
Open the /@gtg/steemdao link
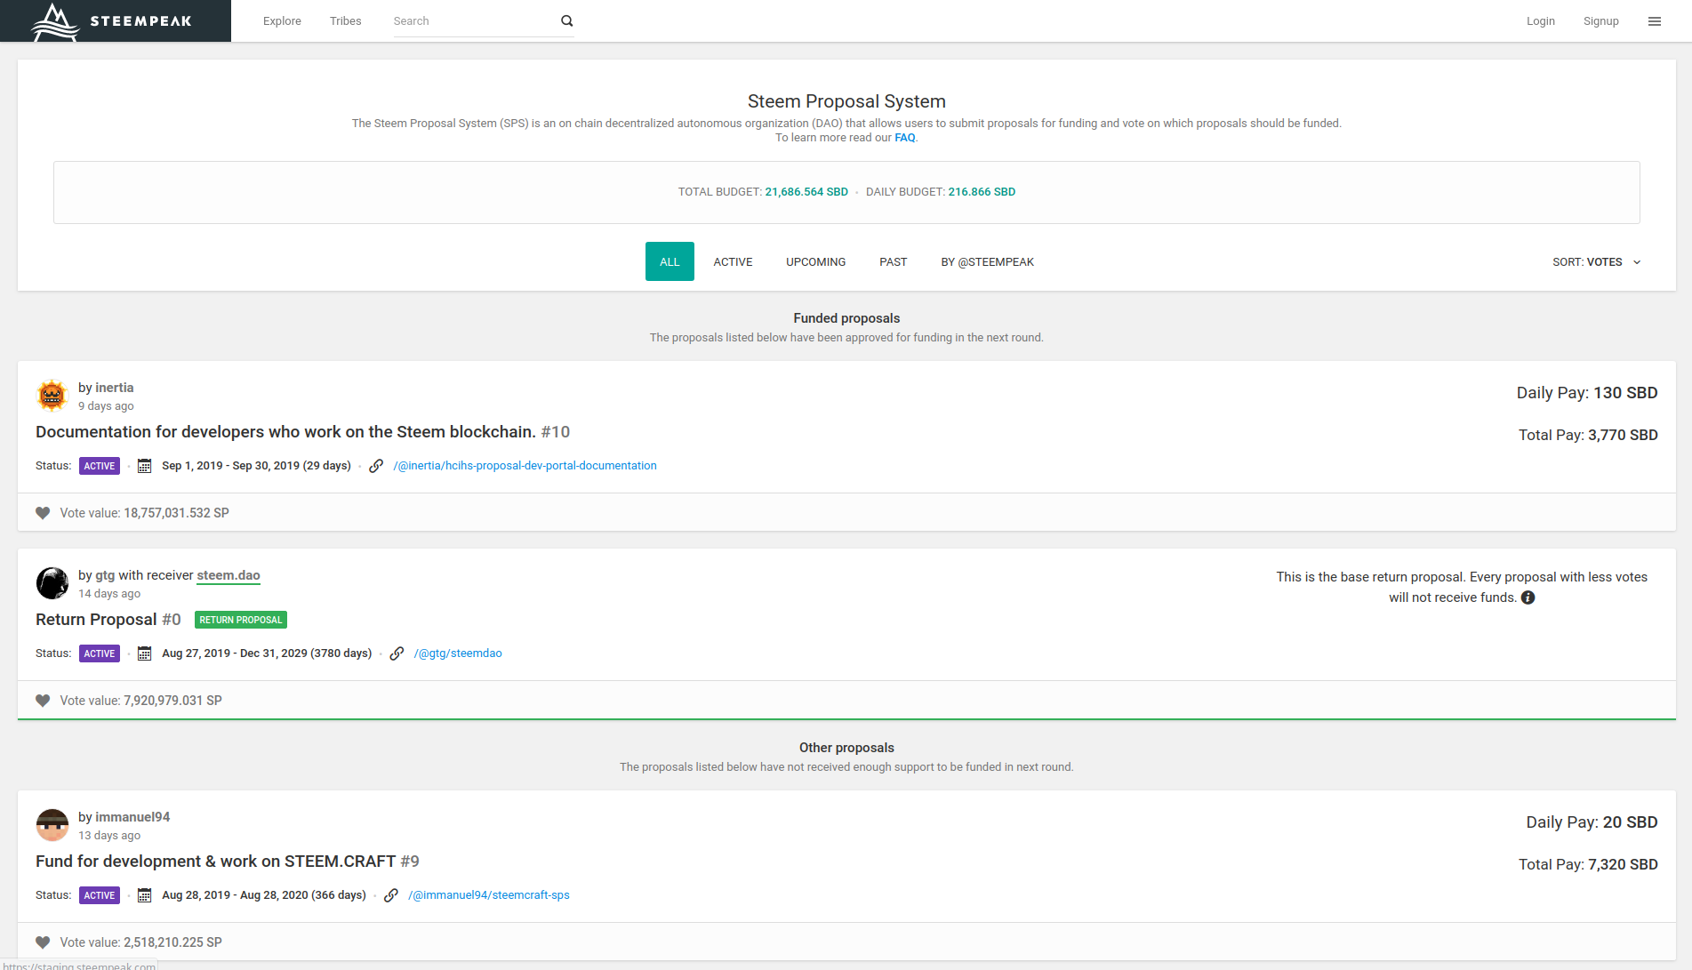458,653
